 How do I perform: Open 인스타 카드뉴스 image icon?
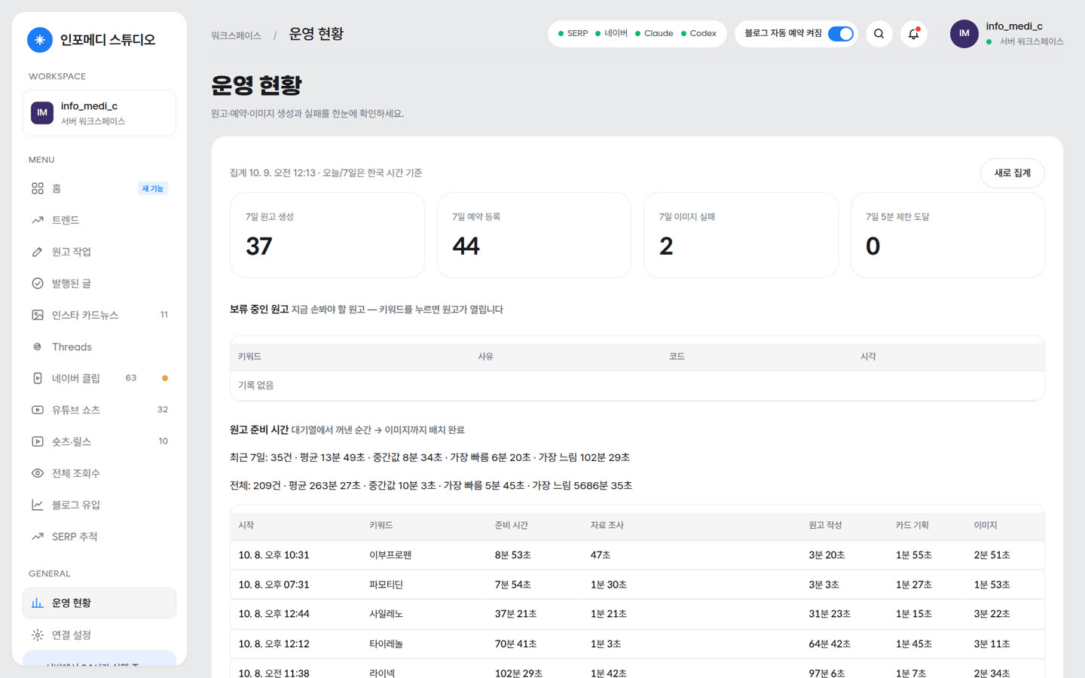click(x=38, y=315)
